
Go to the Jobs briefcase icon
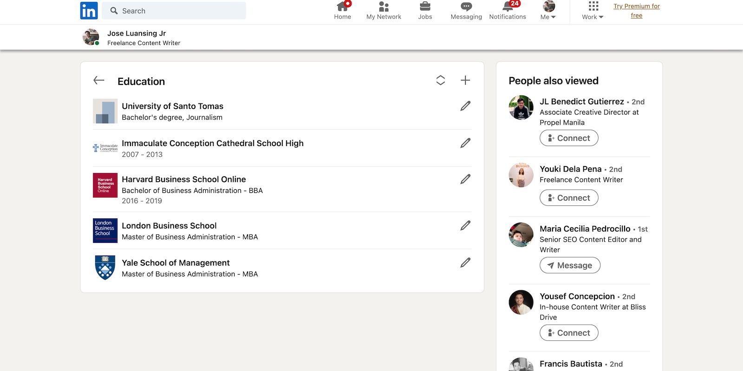[x=425, y=11]
